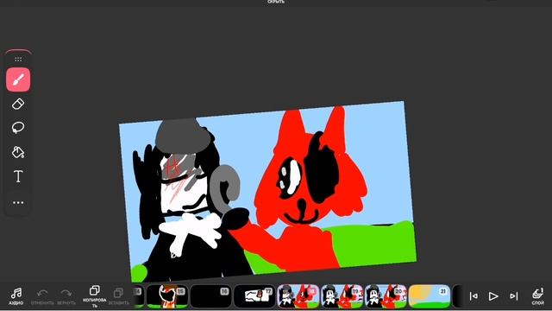Screen dimensions: 552x311
Task: Select frame 19 thumbnail
Action: 342,296
